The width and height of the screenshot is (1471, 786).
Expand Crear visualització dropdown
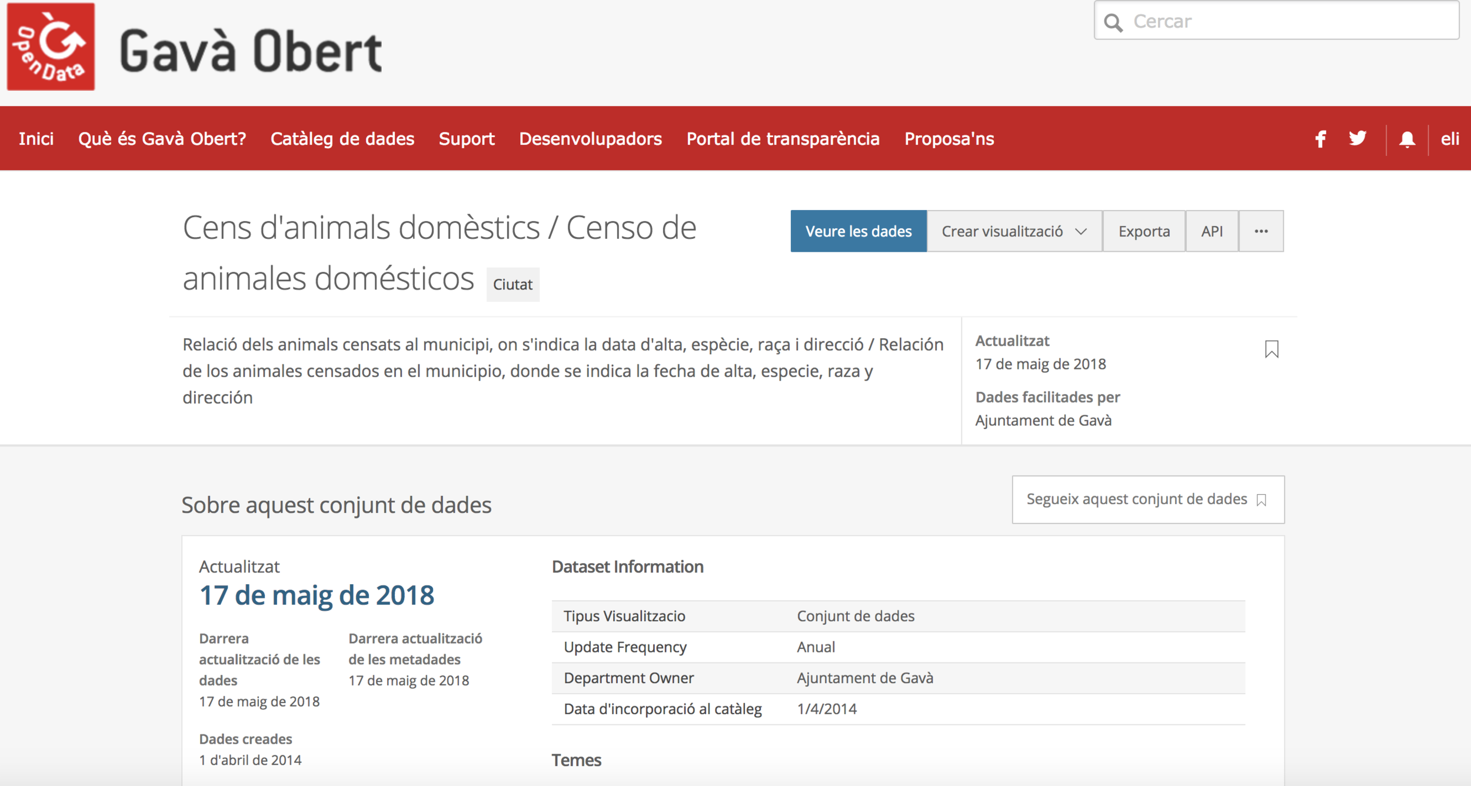point(1014,231)
